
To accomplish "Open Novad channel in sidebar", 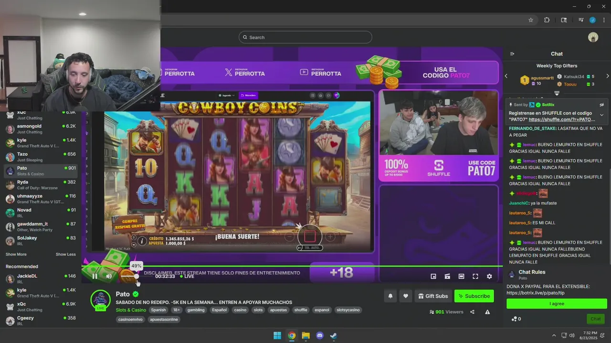I will point(41,212).
